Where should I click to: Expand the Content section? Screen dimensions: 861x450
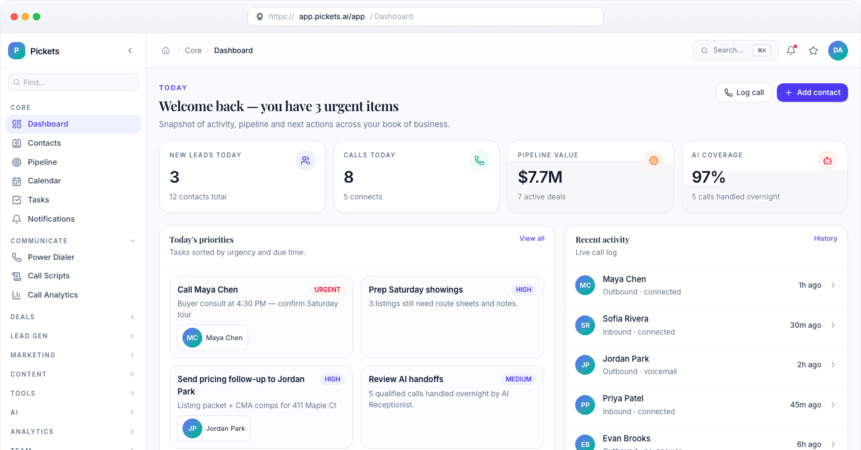(132, 374)
